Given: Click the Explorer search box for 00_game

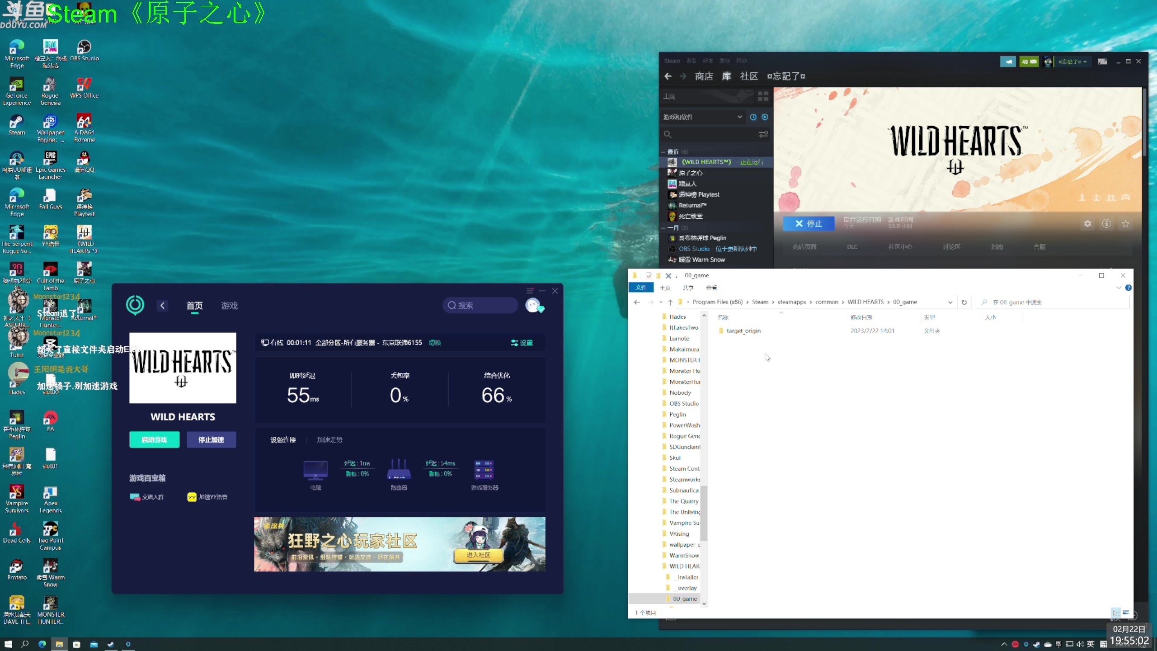Looking at the screenshot, I should tap(1053, 302).
